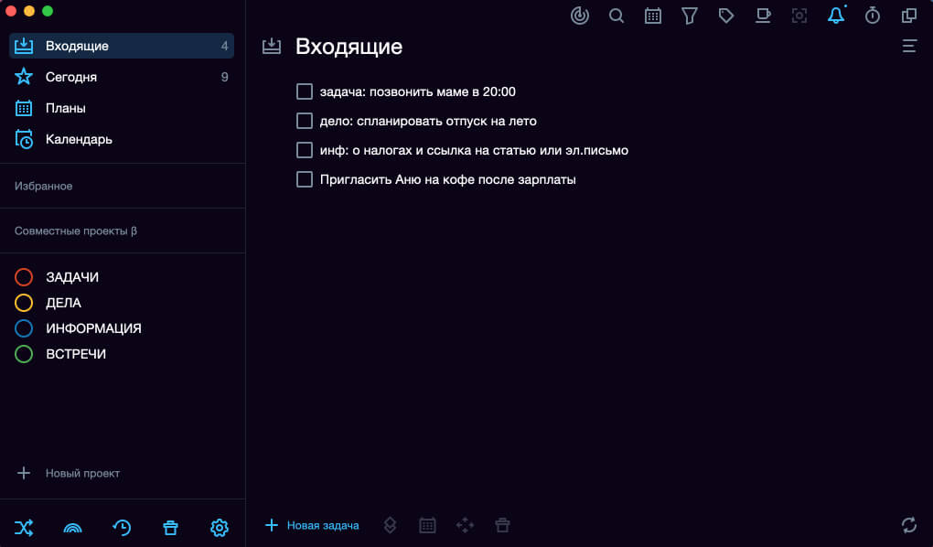Open the history clock icon in sidebar footer

pyautogui.click(x=122, y=528)
